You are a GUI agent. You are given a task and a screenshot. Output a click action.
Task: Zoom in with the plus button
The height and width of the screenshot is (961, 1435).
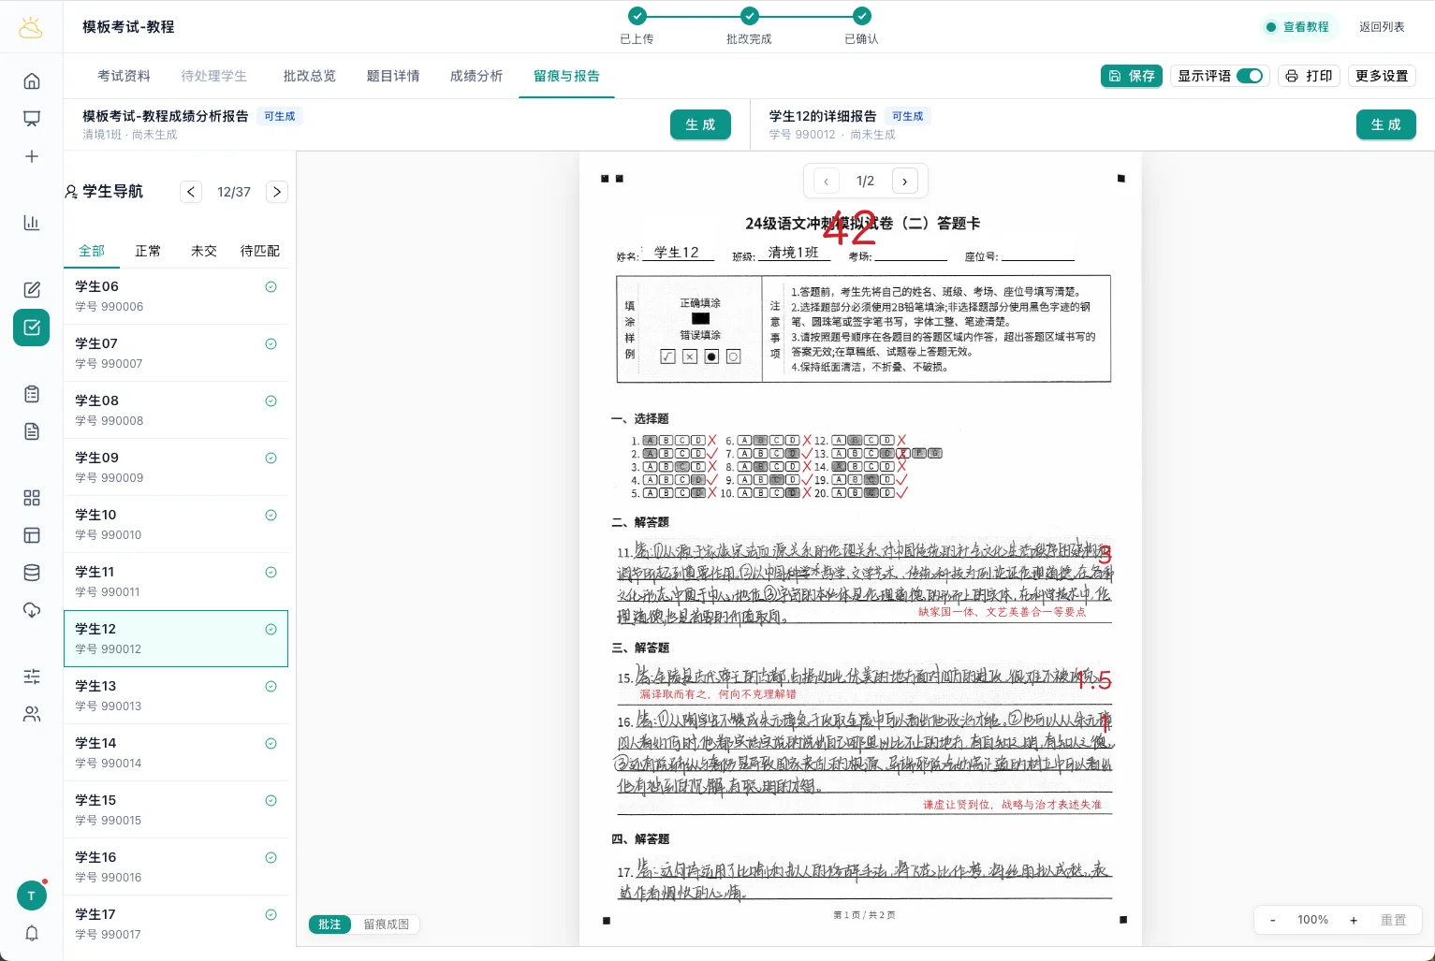click(x=1354, y=920)
